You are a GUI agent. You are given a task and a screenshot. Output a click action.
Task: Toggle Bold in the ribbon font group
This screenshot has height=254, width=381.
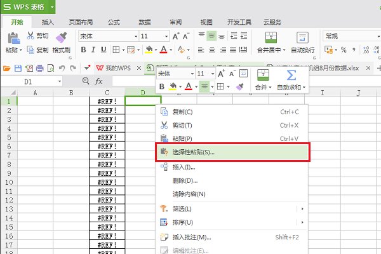pos(83,50)
